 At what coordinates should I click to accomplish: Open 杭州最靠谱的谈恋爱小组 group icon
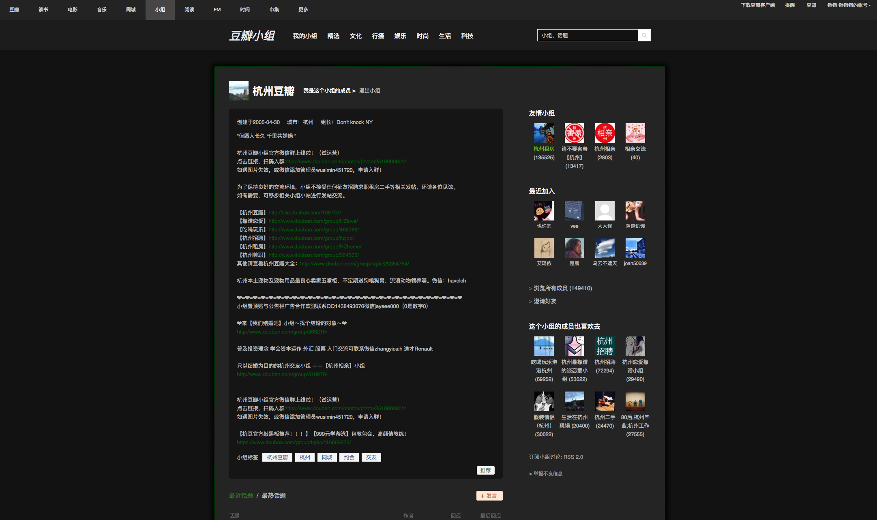pyautogui.click(x=575, y=346)
